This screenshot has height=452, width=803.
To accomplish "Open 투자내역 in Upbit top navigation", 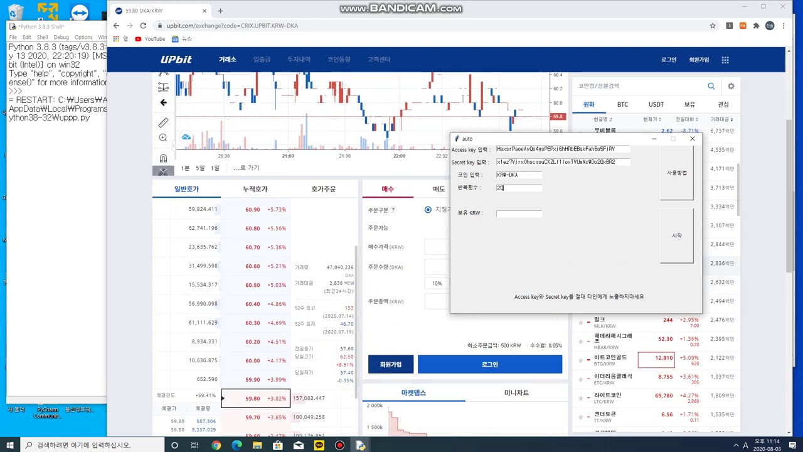I will pyautogui.click(x=299, y=60).
